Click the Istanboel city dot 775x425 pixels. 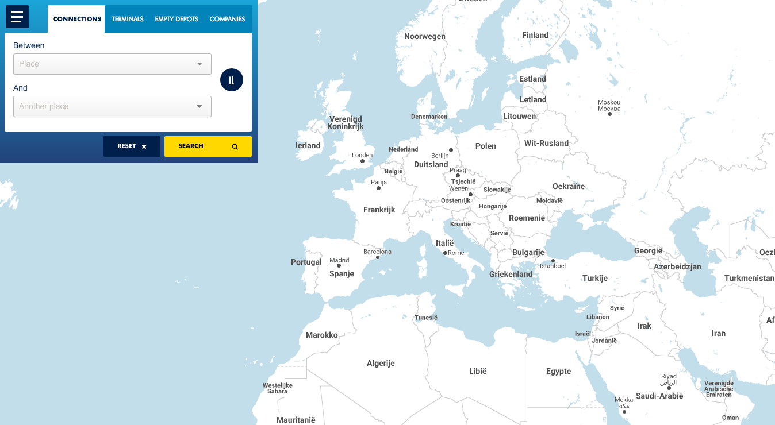pyautogui.click(x=553, y=261)
